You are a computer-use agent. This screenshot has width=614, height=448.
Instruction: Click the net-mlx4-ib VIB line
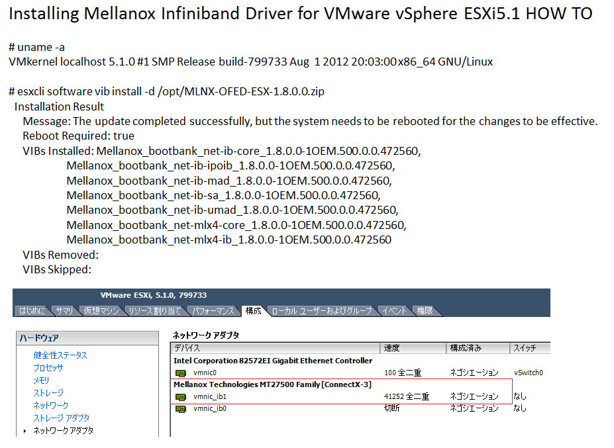(229, 240)
